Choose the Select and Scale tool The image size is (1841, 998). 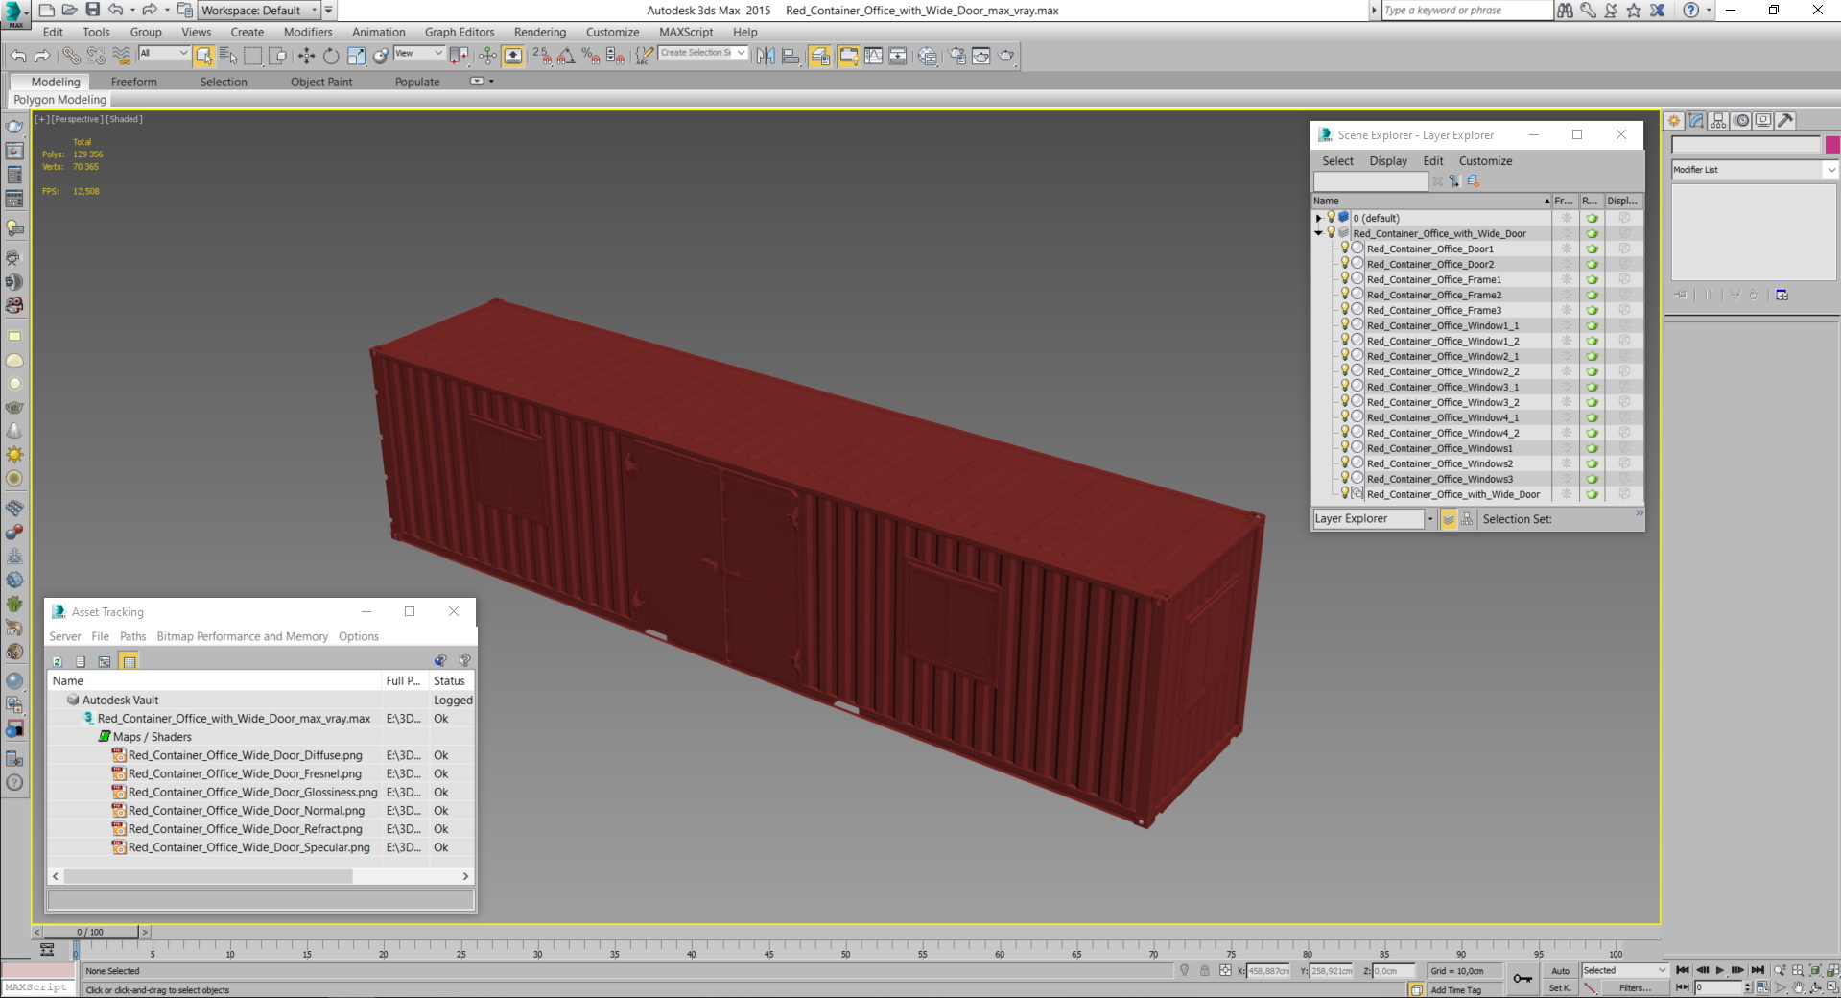(x=356, y=56)
